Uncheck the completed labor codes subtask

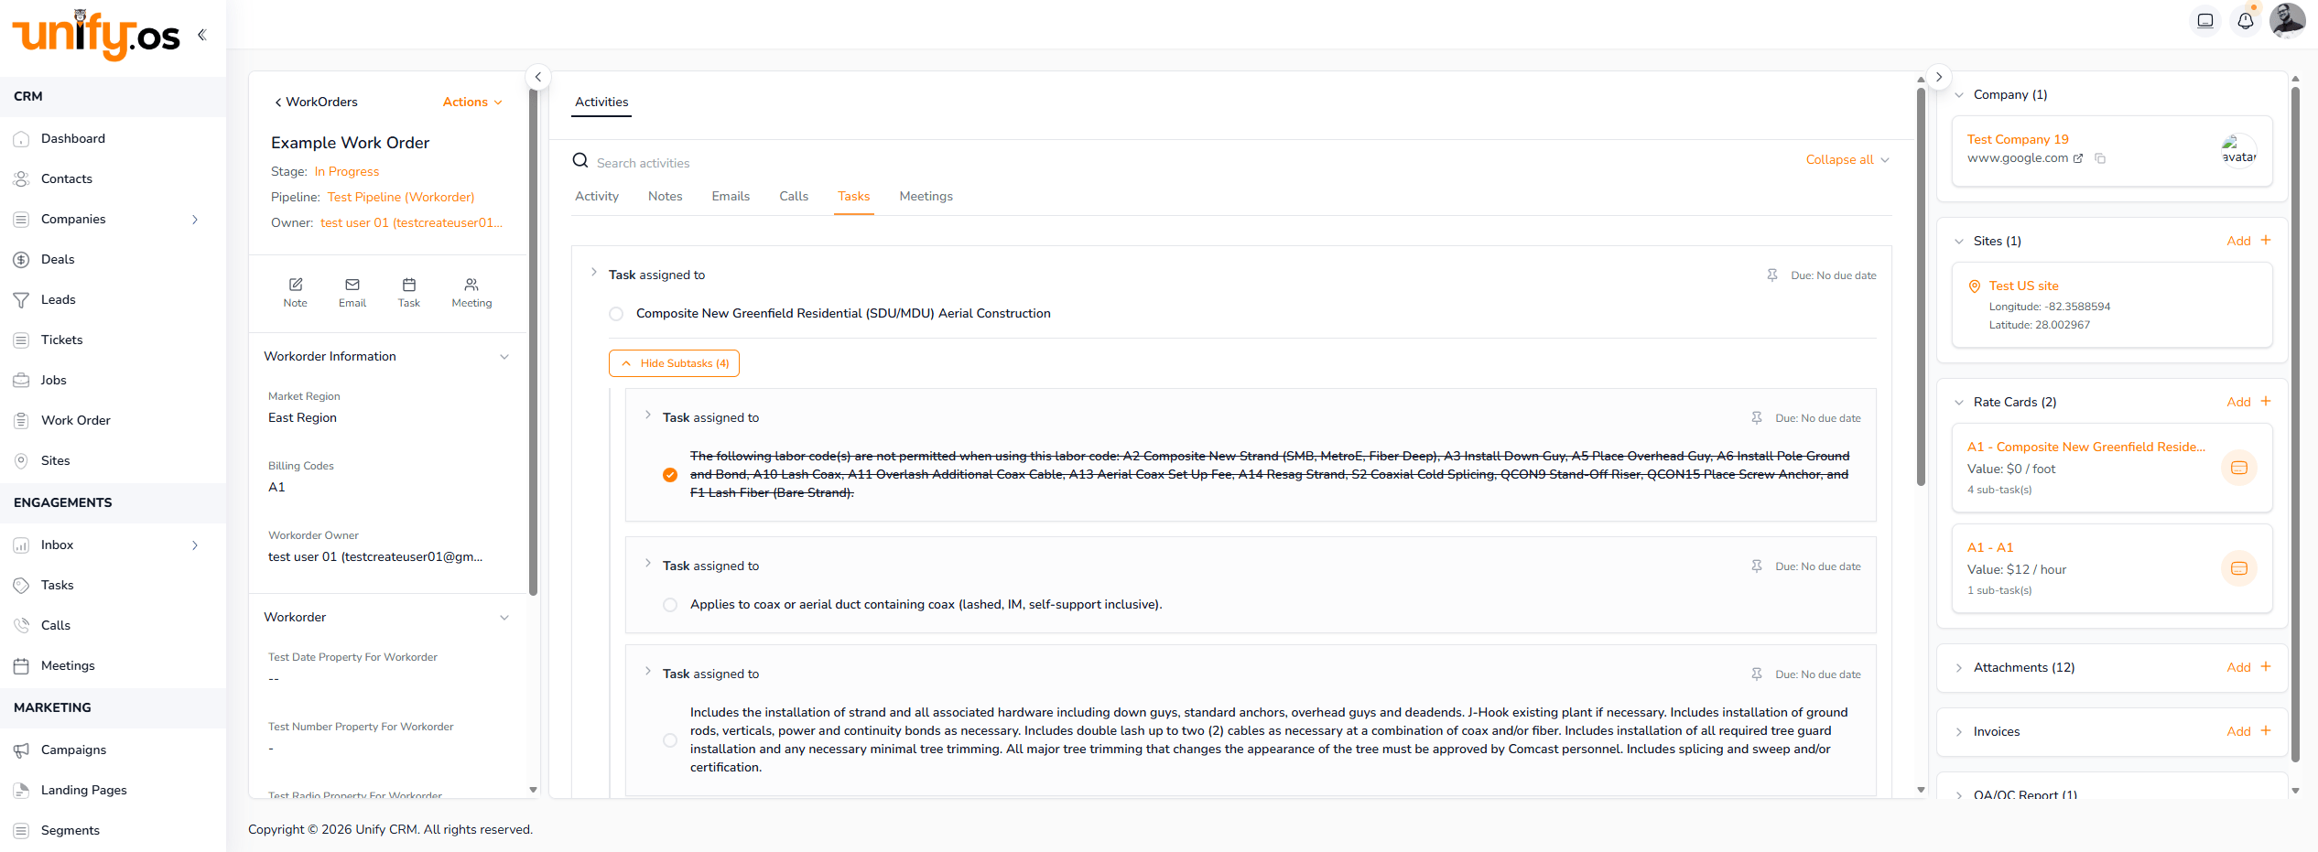tap(669, 474)
